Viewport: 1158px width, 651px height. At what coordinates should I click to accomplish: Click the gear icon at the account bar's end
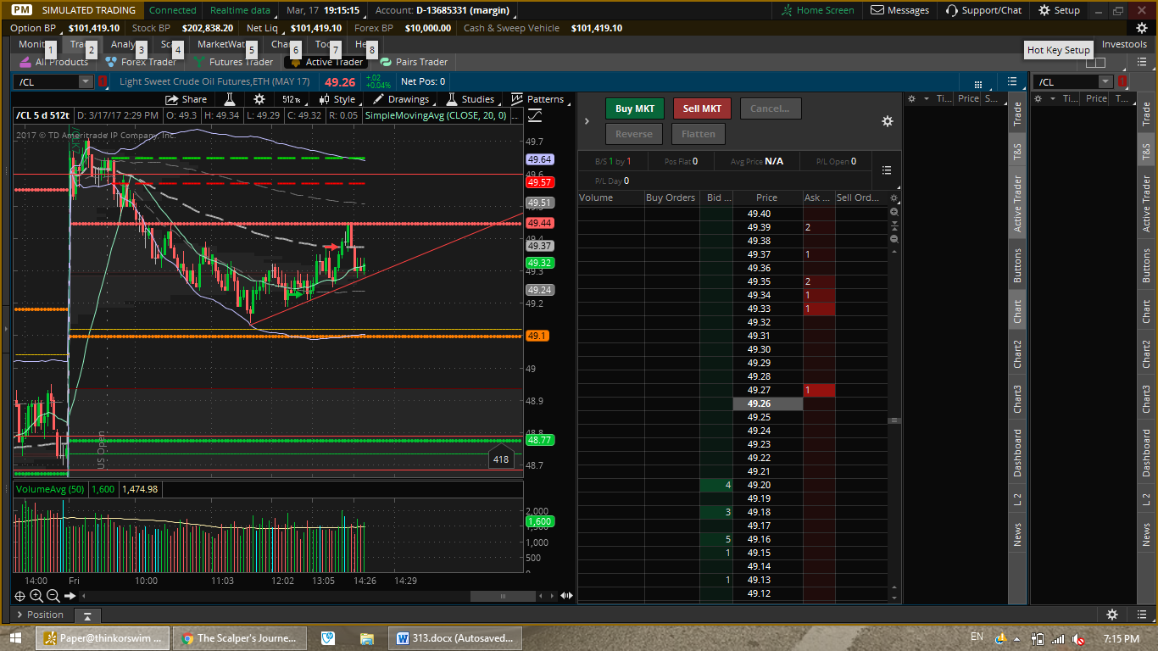[x=1142, y=28]
